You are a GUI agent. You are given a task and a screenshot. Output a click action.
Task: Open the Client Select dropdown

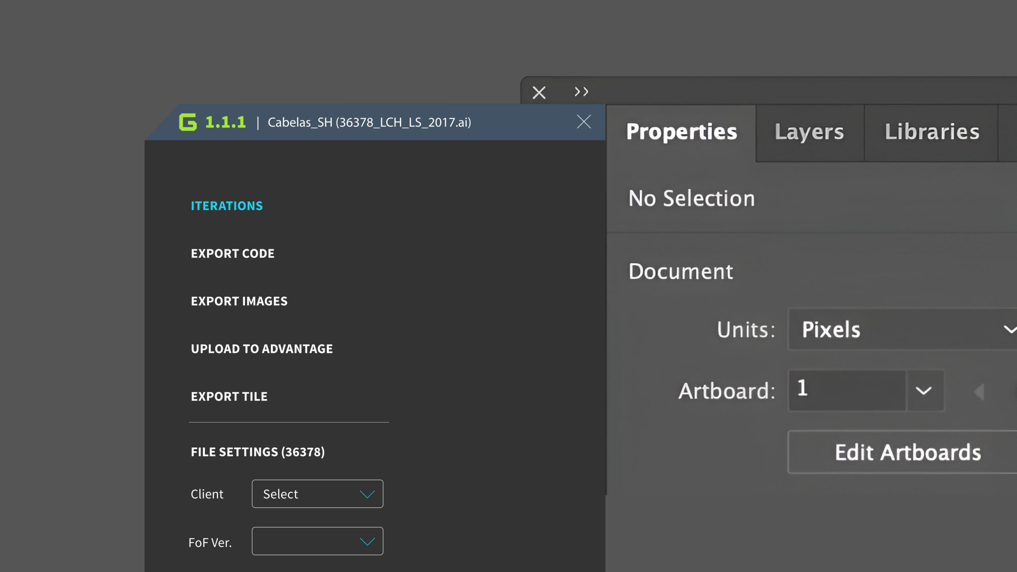click(317, 494)
